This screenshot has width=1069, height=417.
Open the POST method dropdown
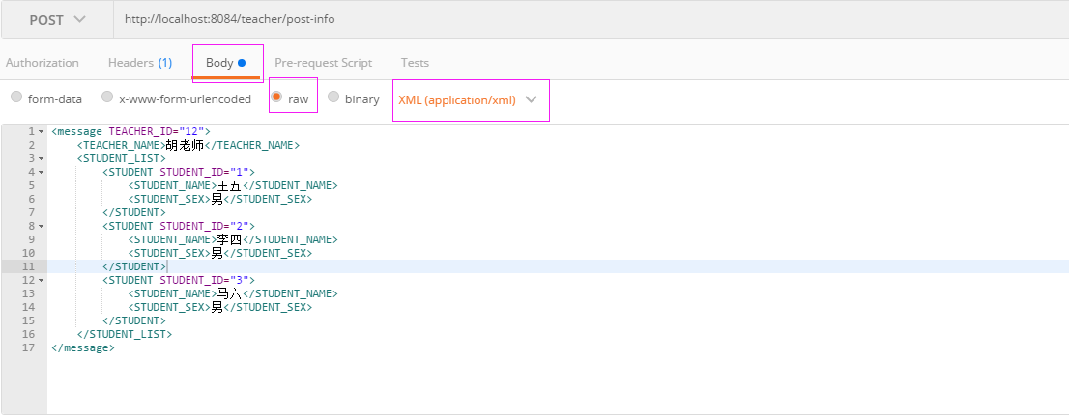57,19
